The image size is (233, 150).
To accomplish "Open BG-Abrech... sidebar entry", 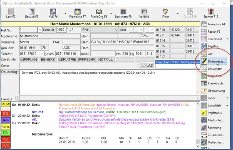I will coord(213,135).
